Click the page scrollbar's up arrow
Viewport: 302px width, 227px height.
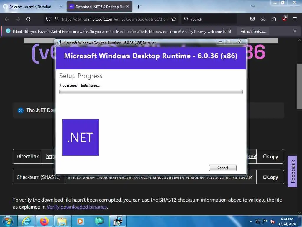tap(300, 40)
